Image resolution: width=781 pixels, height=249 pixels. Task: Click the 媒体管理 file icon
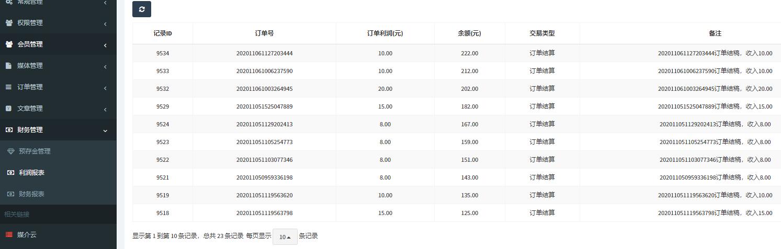tap(8, 66)
